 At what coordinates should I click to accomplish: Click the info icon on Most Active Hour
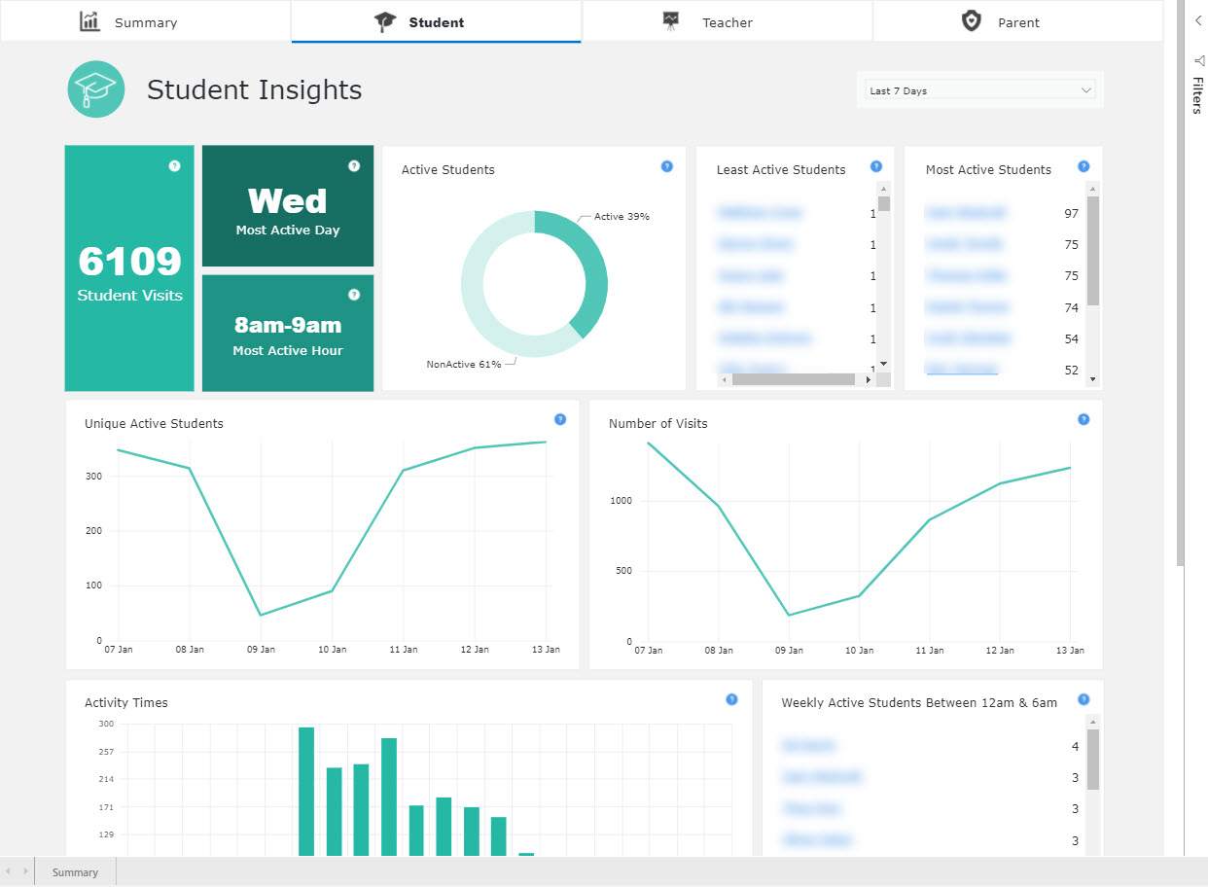tap(354, 294)
